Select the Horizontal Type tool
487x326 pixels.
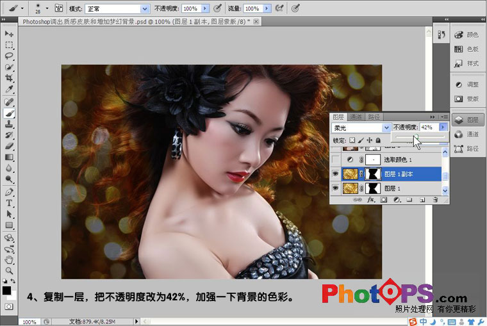9,203
